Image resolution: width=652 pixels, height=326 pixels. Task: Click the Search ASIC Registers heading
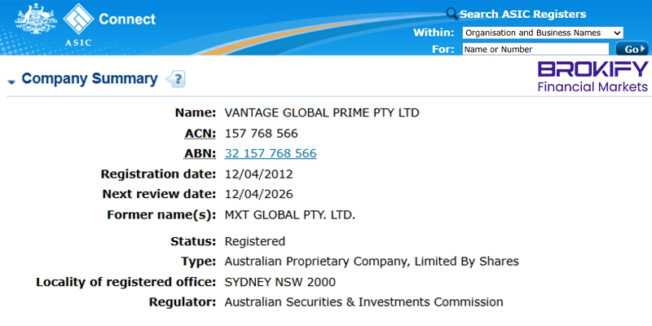click(522, 14)
